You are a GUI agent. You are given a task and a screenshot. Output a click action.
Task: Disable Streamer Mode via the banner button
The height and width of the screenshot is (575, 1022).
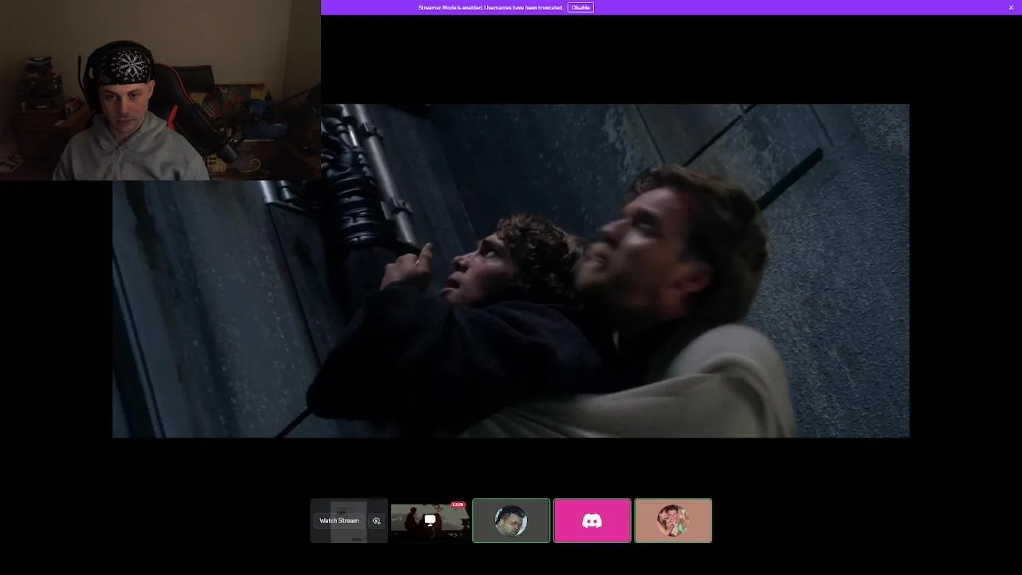pos(580,7)
